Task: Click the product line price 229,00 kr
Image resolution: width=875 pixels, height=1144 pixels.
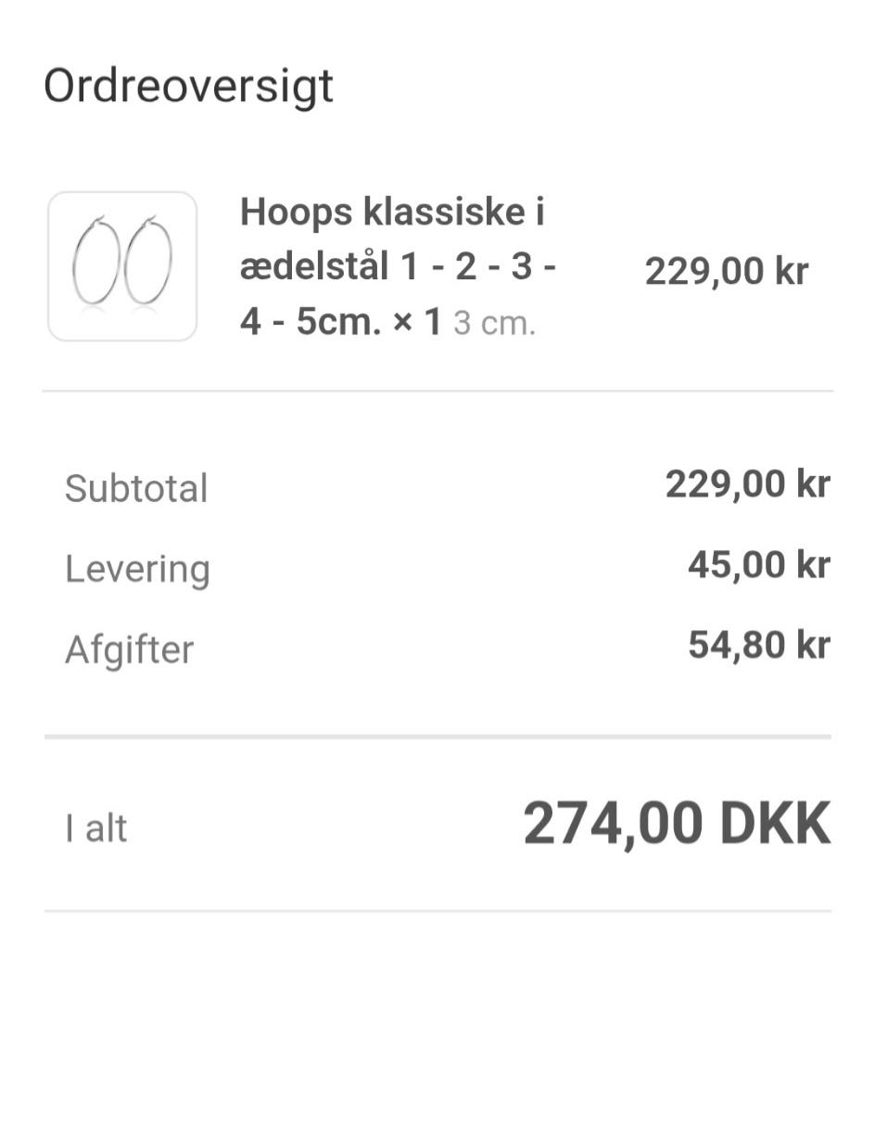Action: (726, 272)
